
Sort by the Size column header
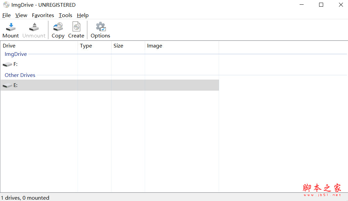(x=128, y=46)
